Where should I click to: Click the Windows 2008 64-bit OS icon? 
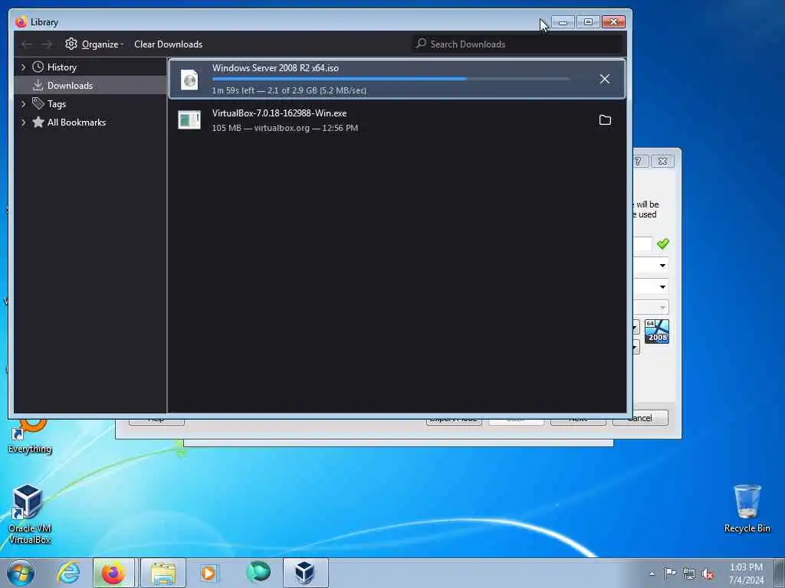[657, 332]
